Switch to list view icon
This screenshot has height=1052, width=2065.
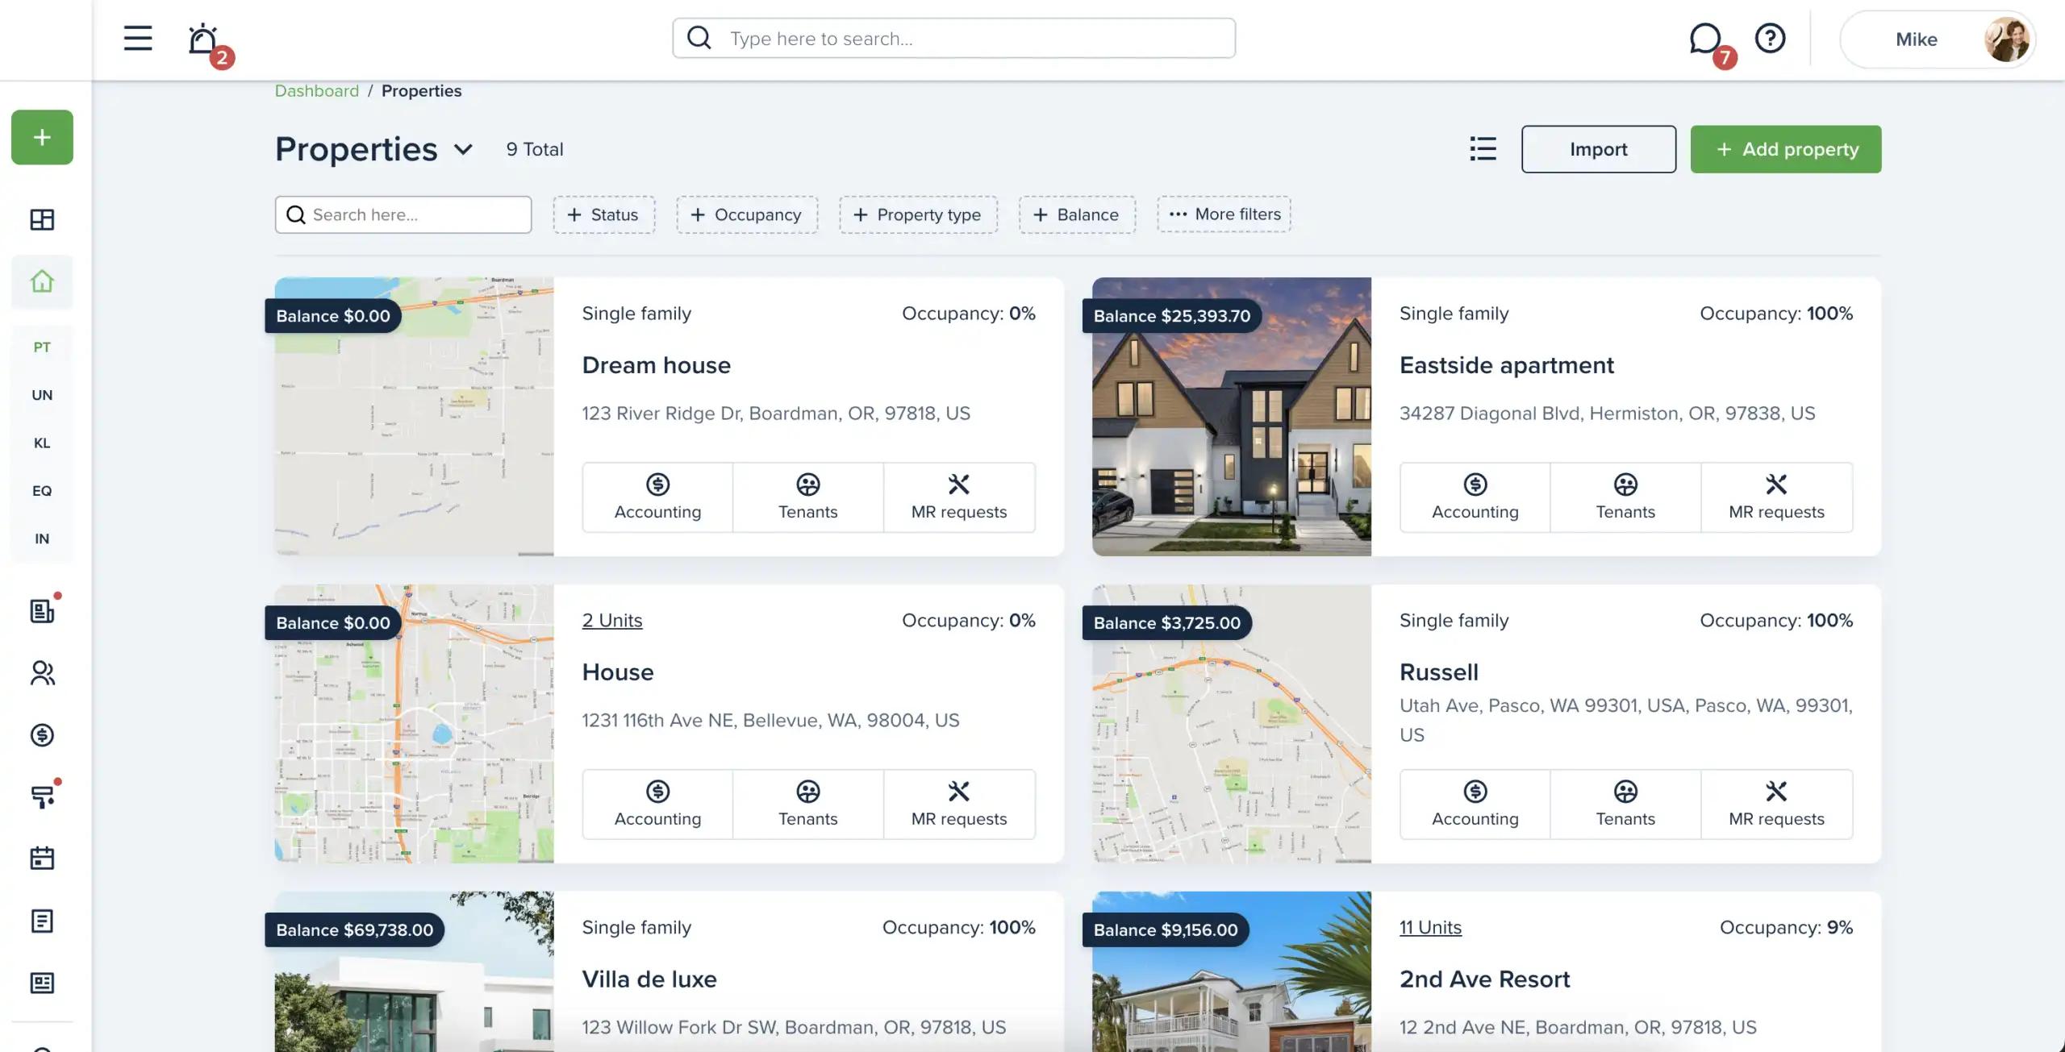(x=1483, y=149)
